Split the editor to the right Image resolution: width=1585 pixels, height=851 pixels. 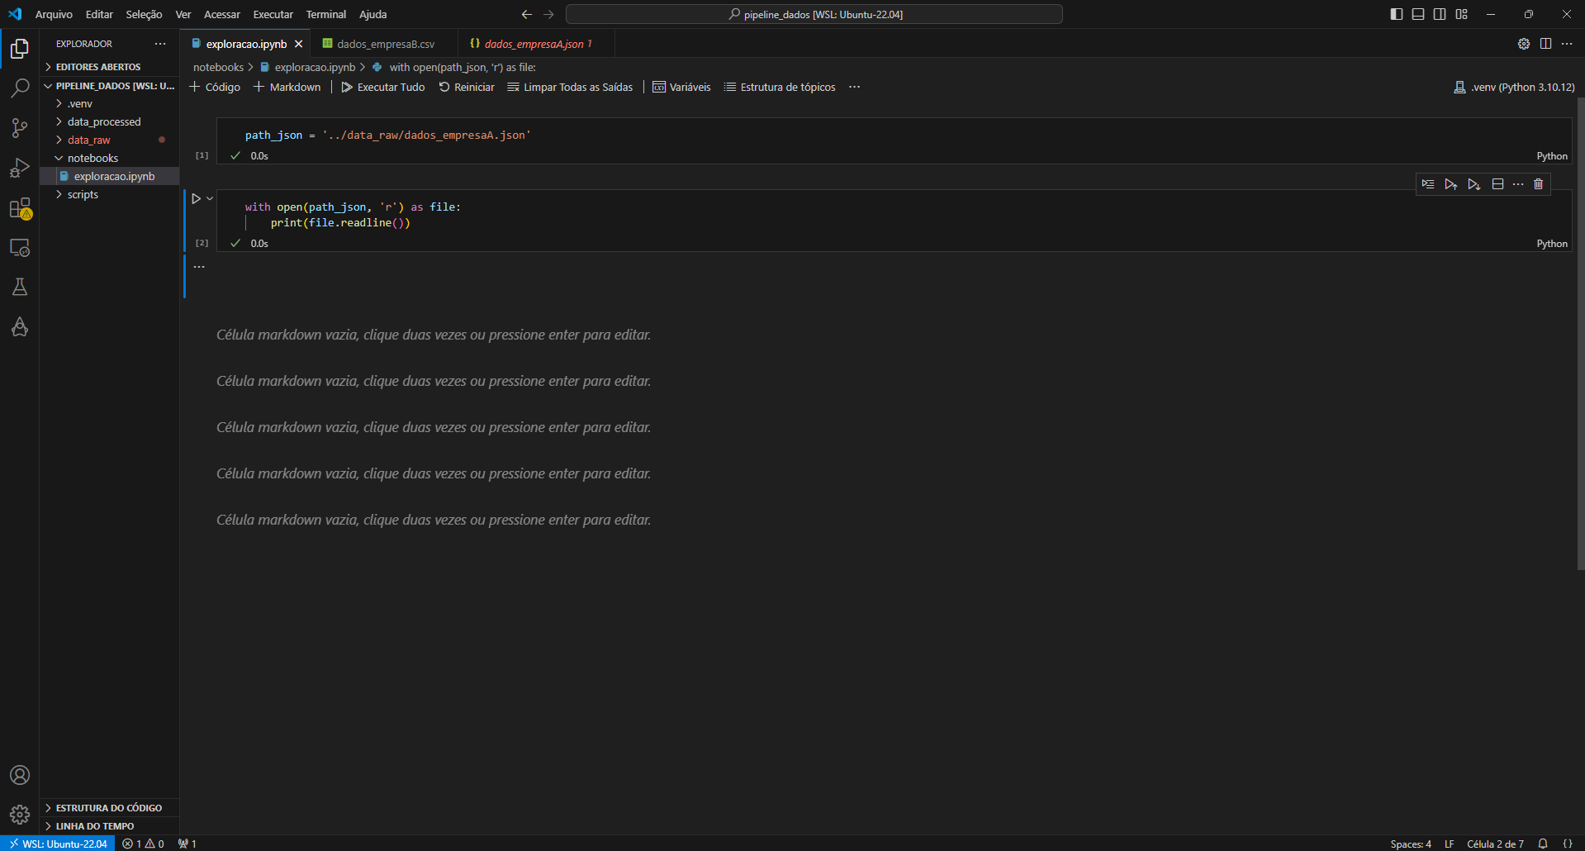point(1545,44)
